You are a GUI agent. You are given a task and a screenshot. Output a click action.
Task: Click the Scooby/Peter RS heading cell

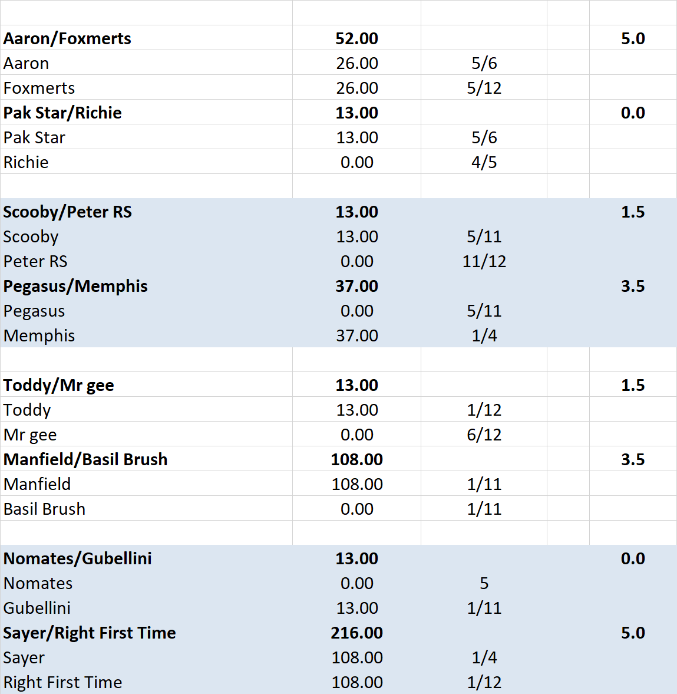67,212
